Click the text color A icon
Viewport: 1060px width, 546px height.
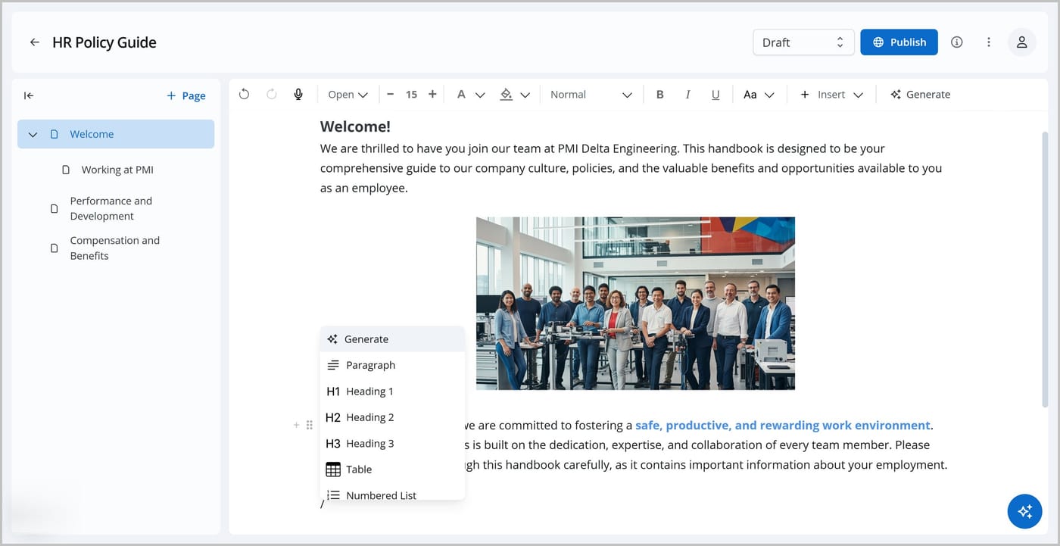(461, 95)
